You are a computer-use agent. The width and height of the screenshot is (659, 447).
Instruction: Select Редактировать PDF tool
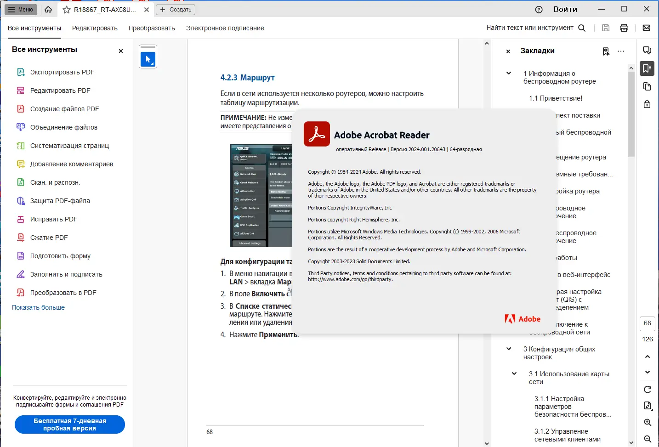60,91
